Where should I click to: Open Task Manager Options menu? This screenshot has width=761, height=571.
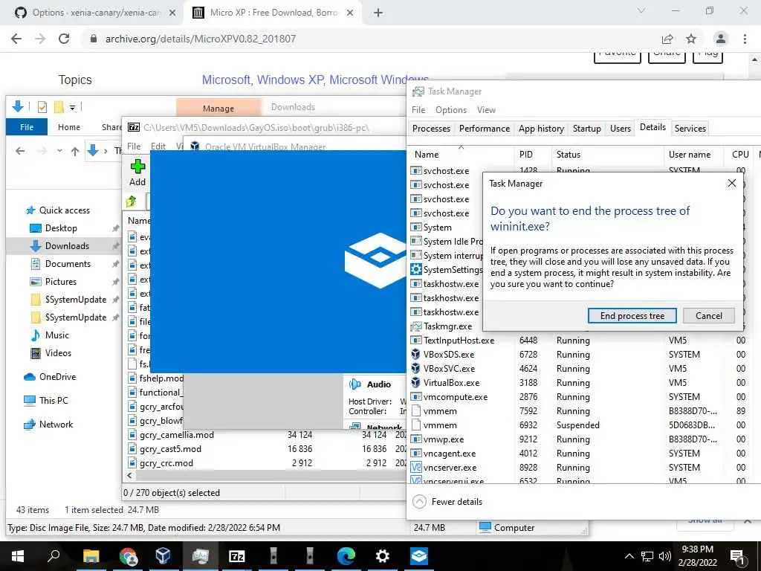(x=451, y=110)
